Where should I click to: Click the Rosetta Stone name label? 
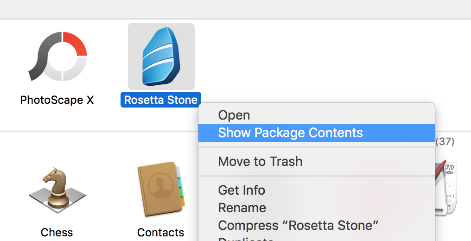[x=161, y=100]
